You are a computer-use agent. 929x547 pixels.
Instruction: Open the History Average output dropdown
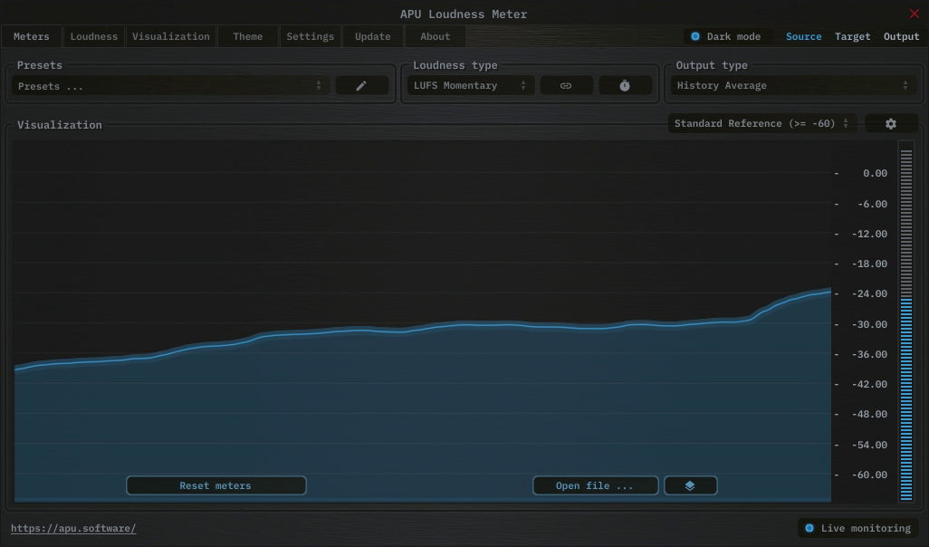pyautogui.click(x=792, y=86)
